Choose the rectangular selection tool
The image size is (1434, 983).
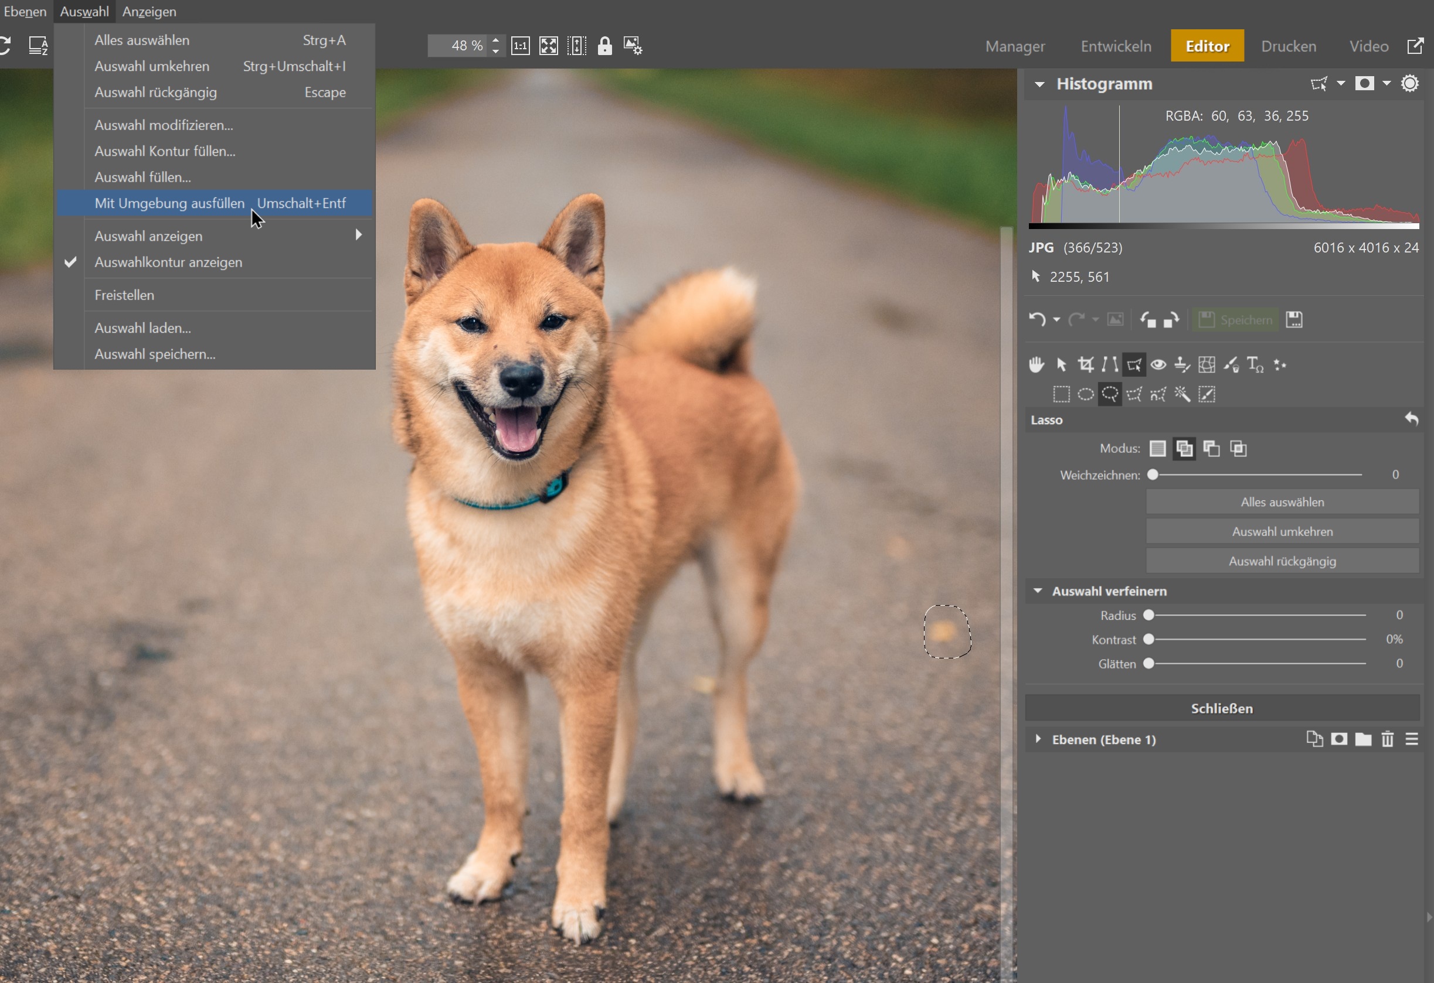(x=1061, y=394)
